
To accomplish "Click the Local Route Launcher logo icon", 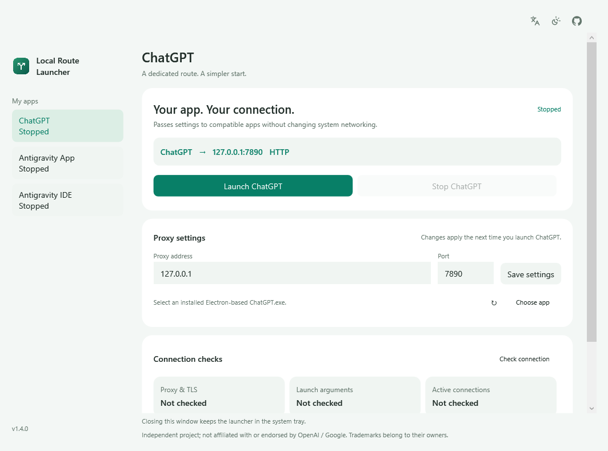I will tap(21, 66).
